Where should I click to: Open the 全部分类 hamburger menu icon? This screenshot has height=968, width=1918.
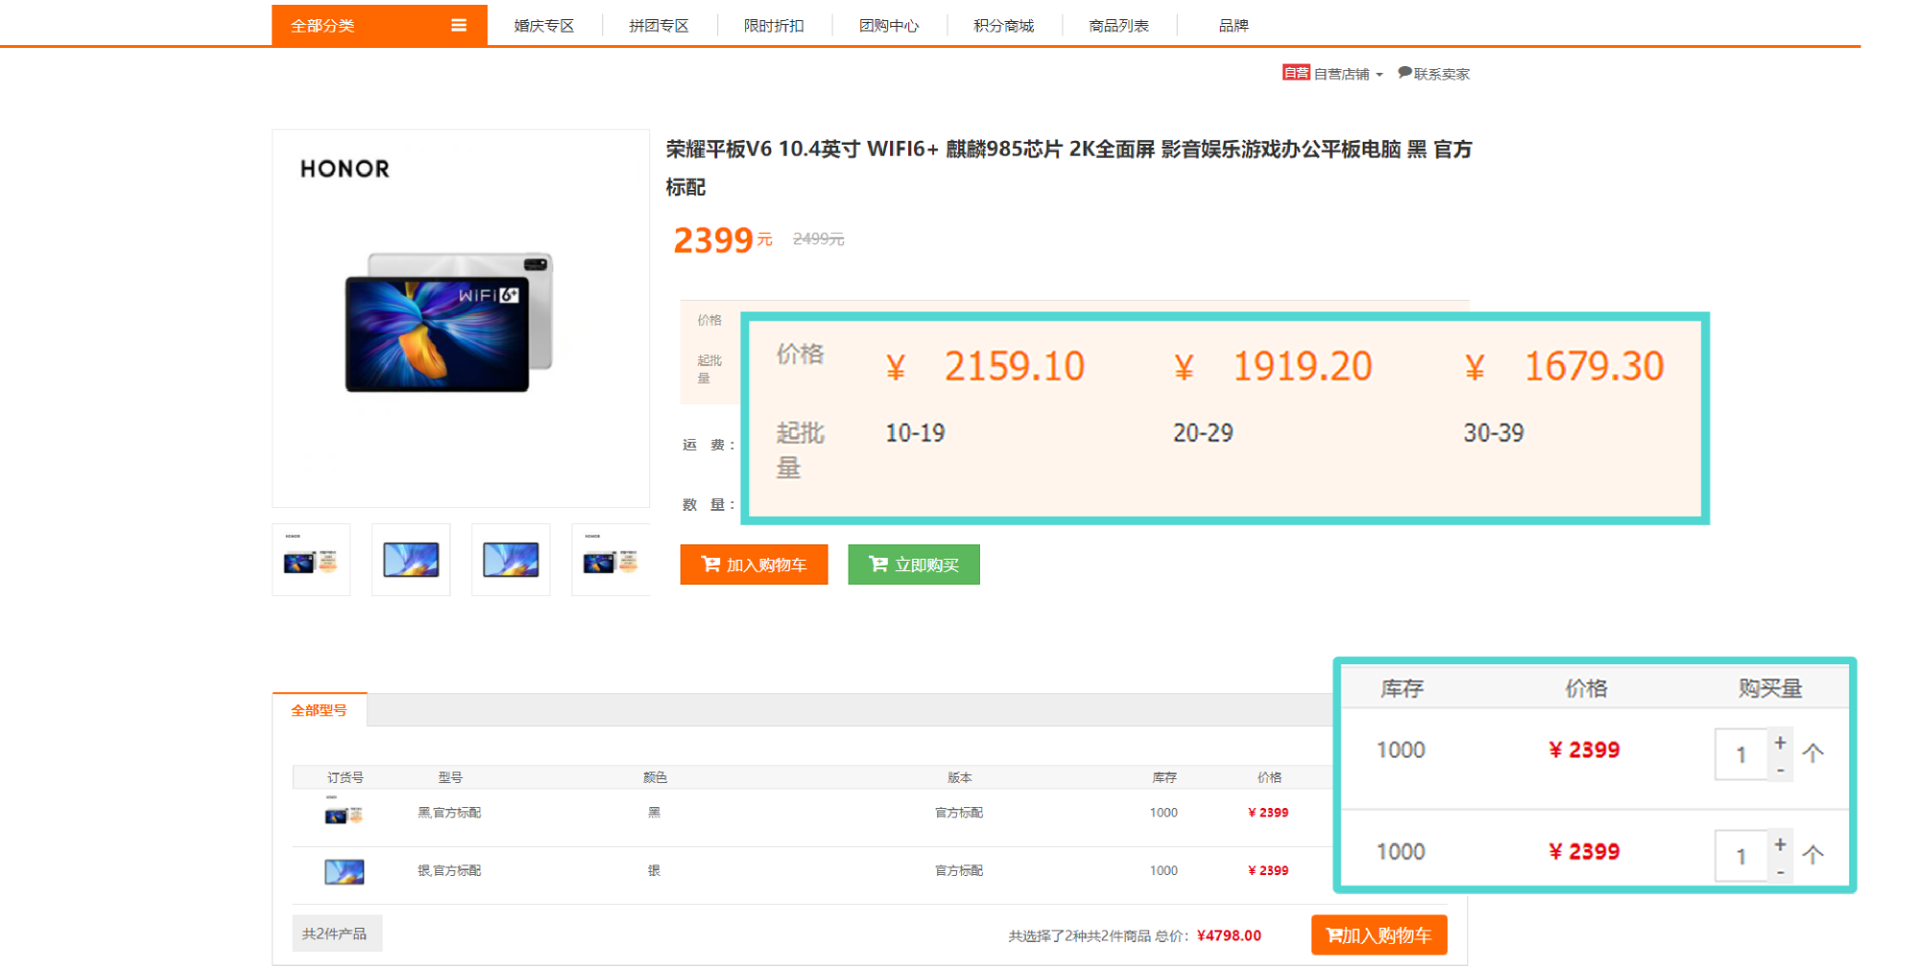point(458,26)
